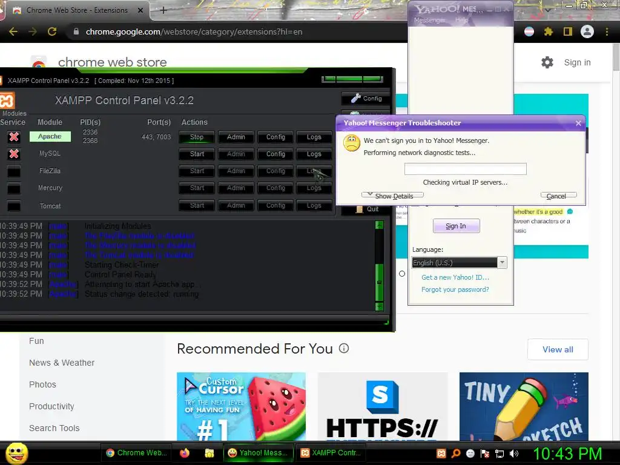Stop the Apache module
The height and width of the screenshot is (465, 620).
(x=197, y=137)
